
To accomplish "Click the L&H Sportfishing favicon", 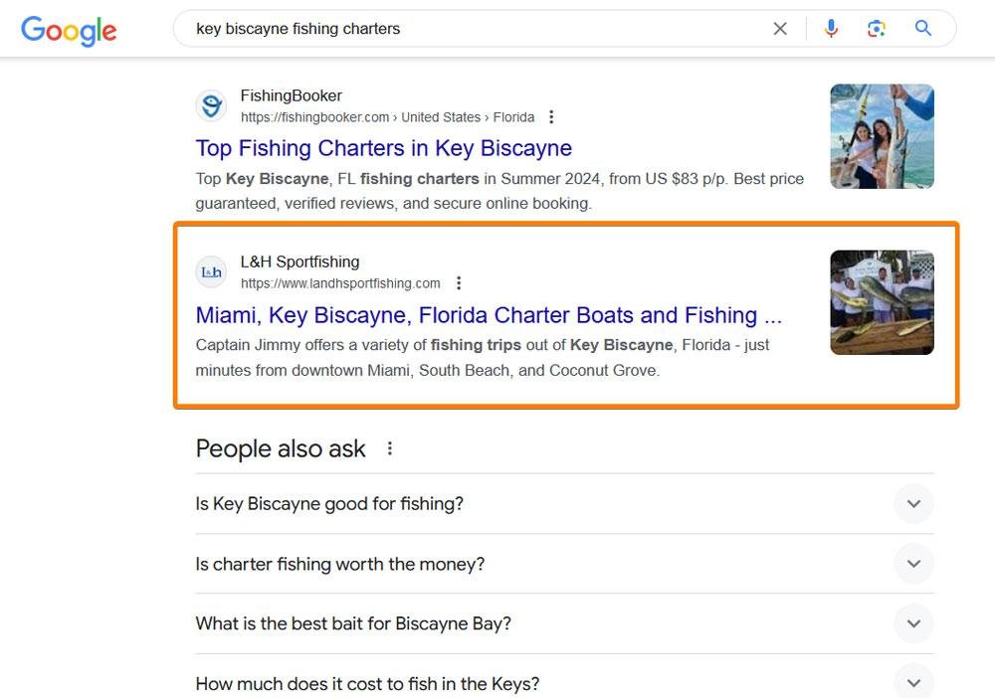I will [211, 271].
